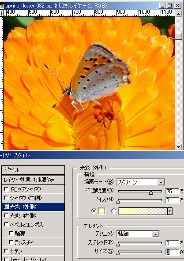Click the ノイズ slider handle
Image resolution: width=184 pixels, height=261 pixels.
click(118, 201)
